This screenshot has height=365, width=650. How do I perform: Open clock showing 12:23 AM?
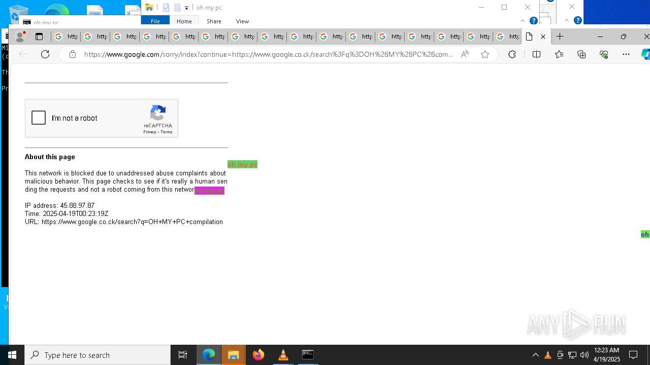point(606,355)
